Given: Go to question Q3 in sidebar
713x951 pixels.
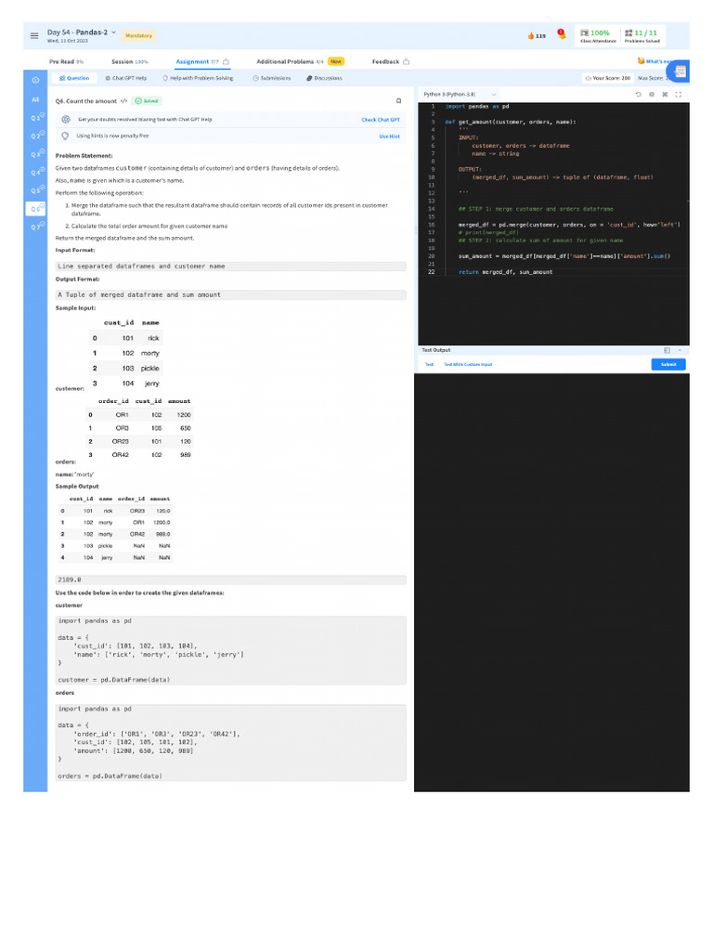Looking at the screenshot, I should pyautogui.click(x=36, y=153).
